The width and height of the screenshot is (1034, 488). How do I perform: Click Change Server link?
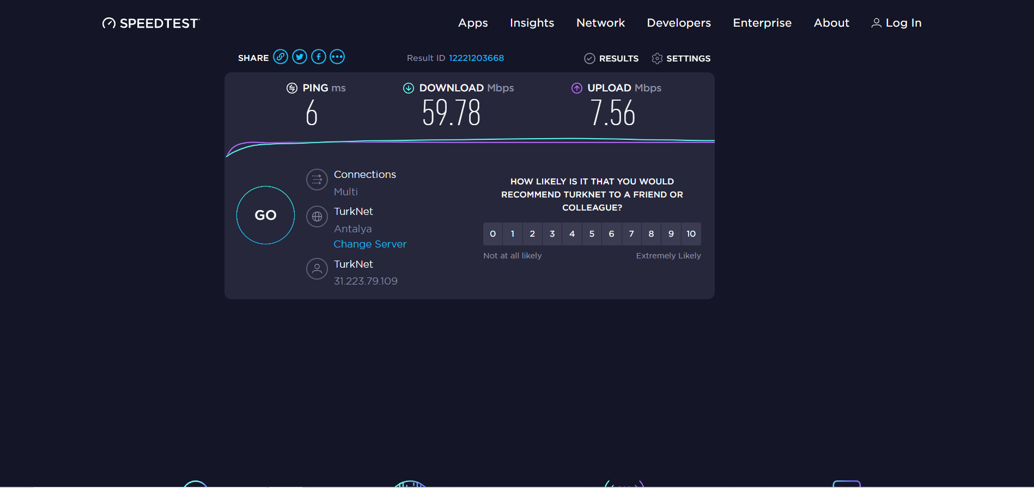tap(370, 244)
